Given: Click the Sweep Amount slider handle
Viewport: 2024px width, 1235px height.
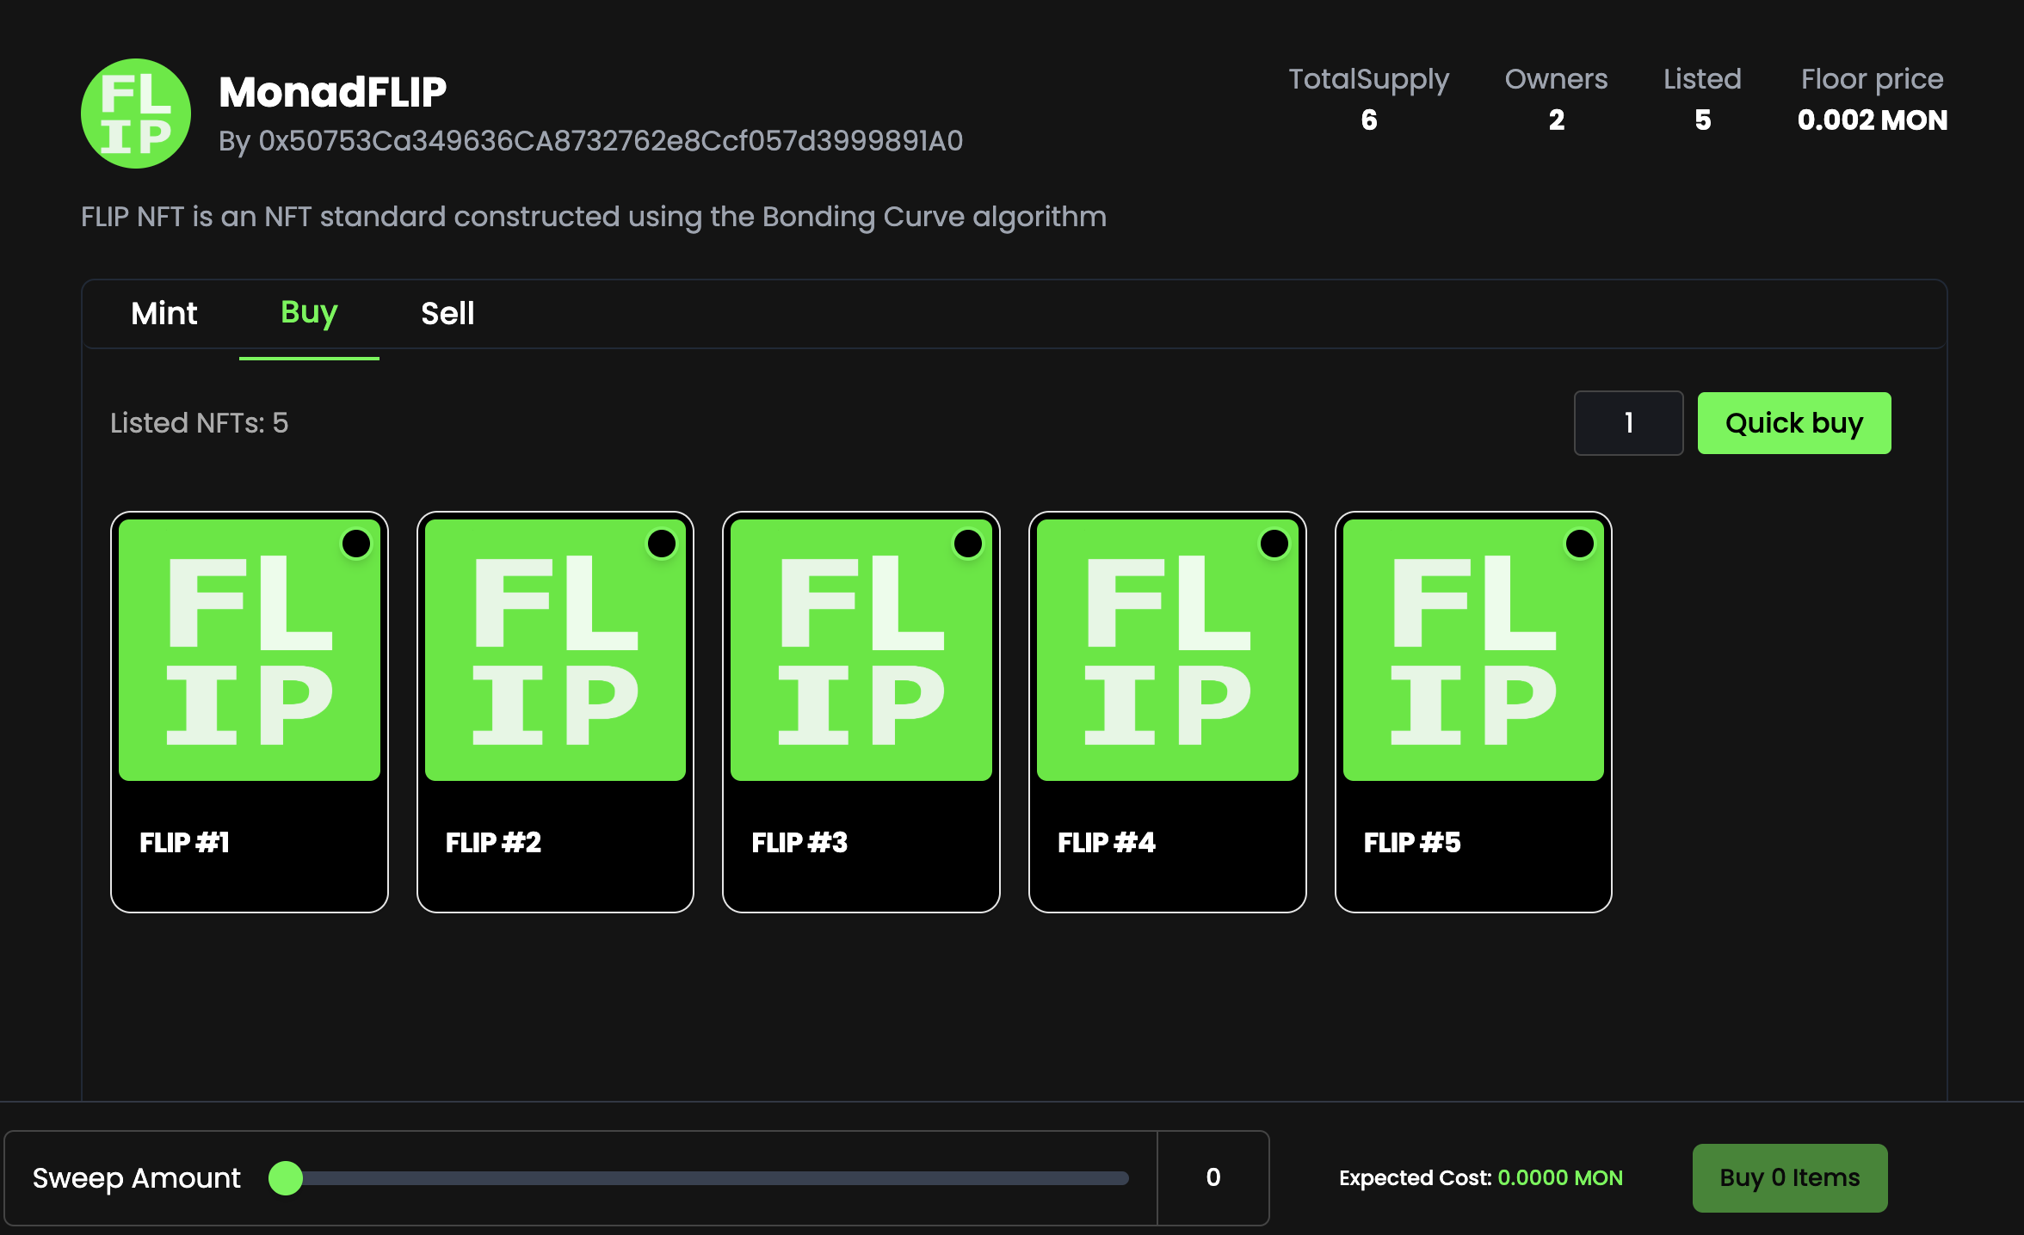Looking at the screenshot, I should coord(286,1178).
